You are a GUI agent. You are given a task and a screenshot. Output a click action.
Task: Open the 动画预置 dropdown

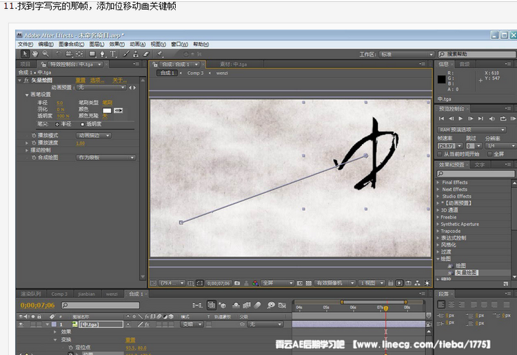pos(101,88)
